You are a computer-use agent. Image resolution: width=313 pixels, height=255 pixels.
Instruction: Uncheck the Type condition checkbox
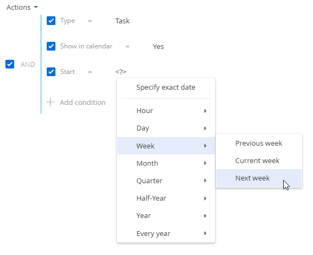pos(51,21)
